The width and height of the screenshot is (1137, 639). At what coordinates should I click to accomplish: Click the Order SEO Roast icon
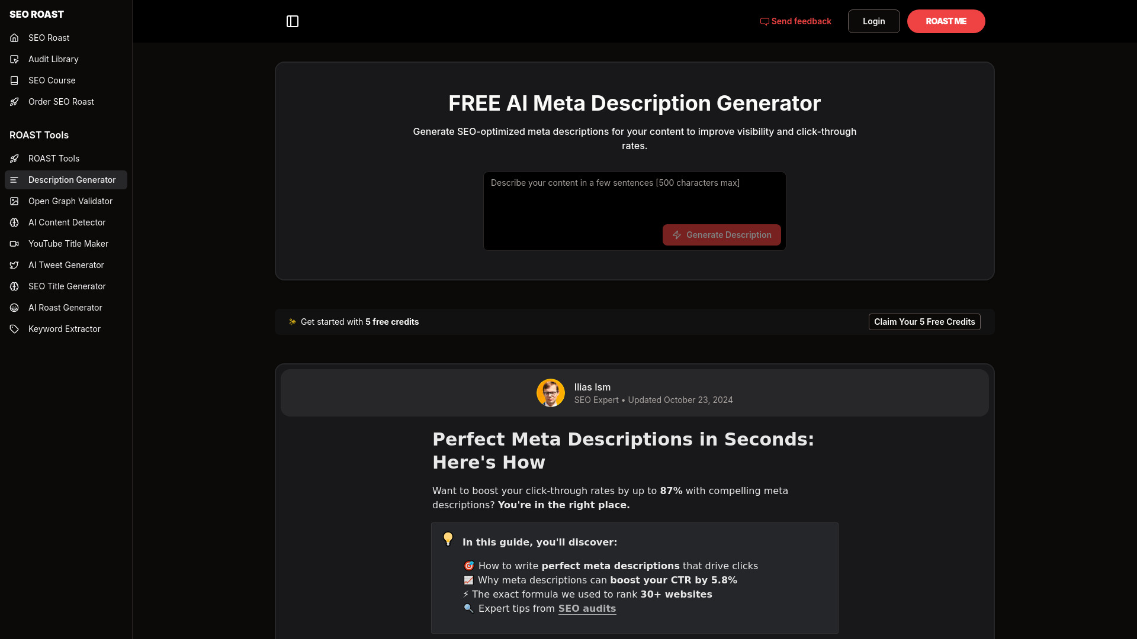[14, 101]
